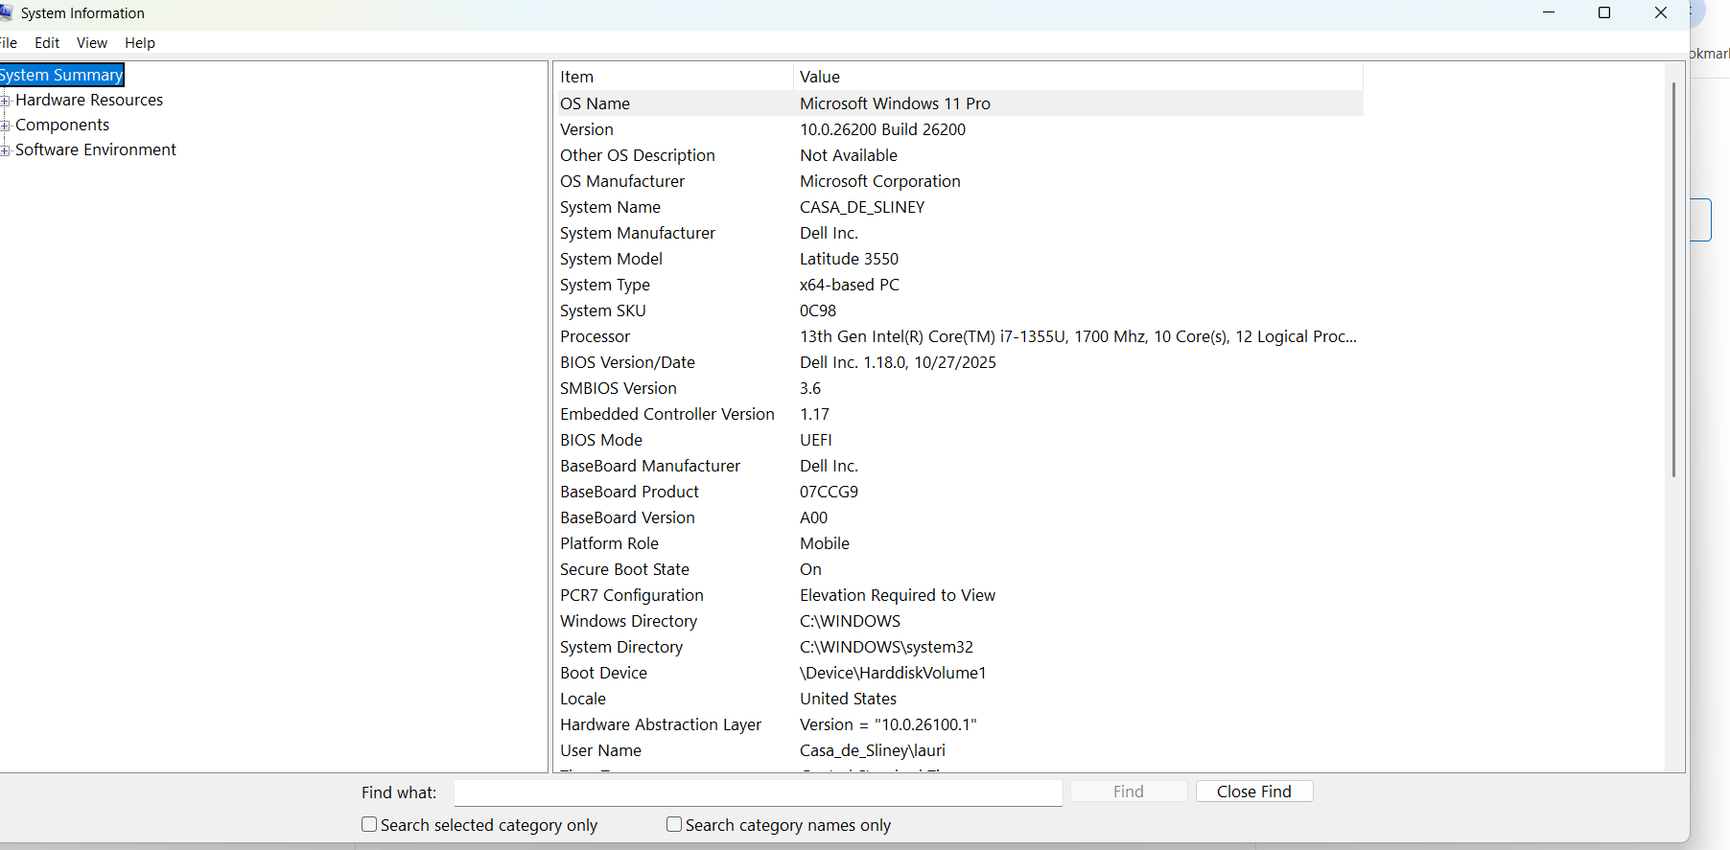The width and height of the screenshot is (1730, 850).
Task: Select the BaseBoard Product row
Action: point(959,492)
